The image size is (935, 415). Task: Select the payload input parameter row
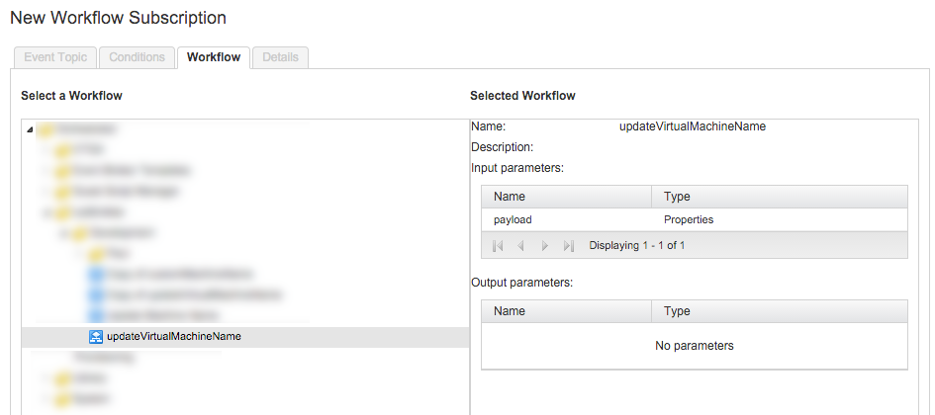click(x=513, y=219)
